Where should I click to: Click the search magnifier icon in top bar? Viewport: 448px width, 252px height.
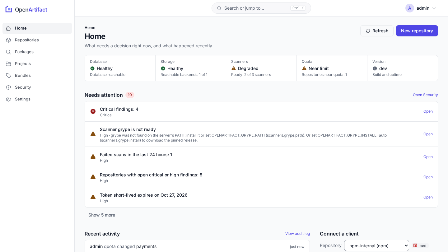[x=219, y=8]
